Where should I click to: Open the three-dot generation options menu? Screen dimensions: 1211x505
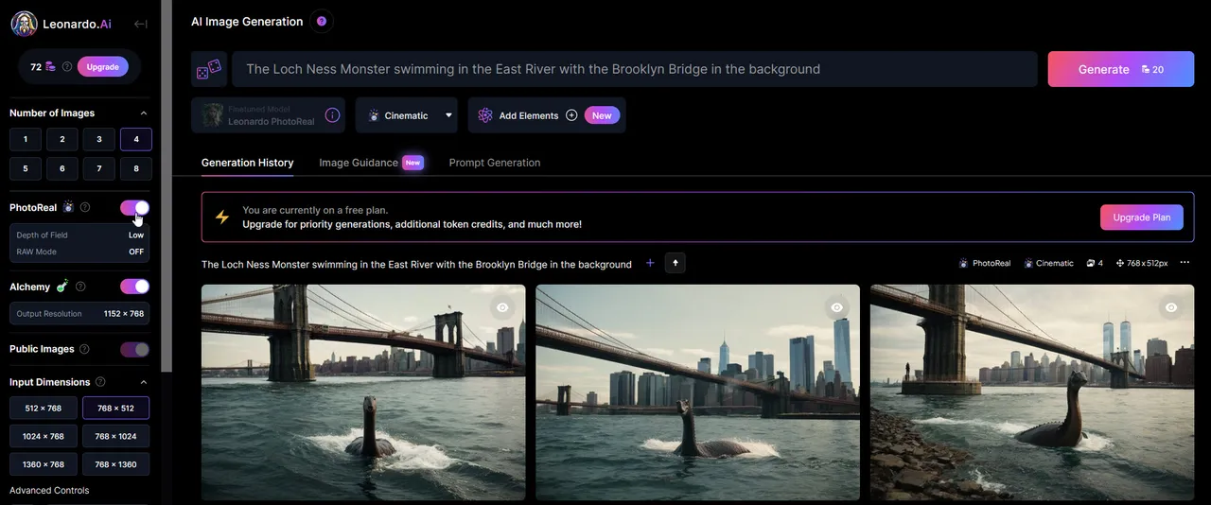1185,263
